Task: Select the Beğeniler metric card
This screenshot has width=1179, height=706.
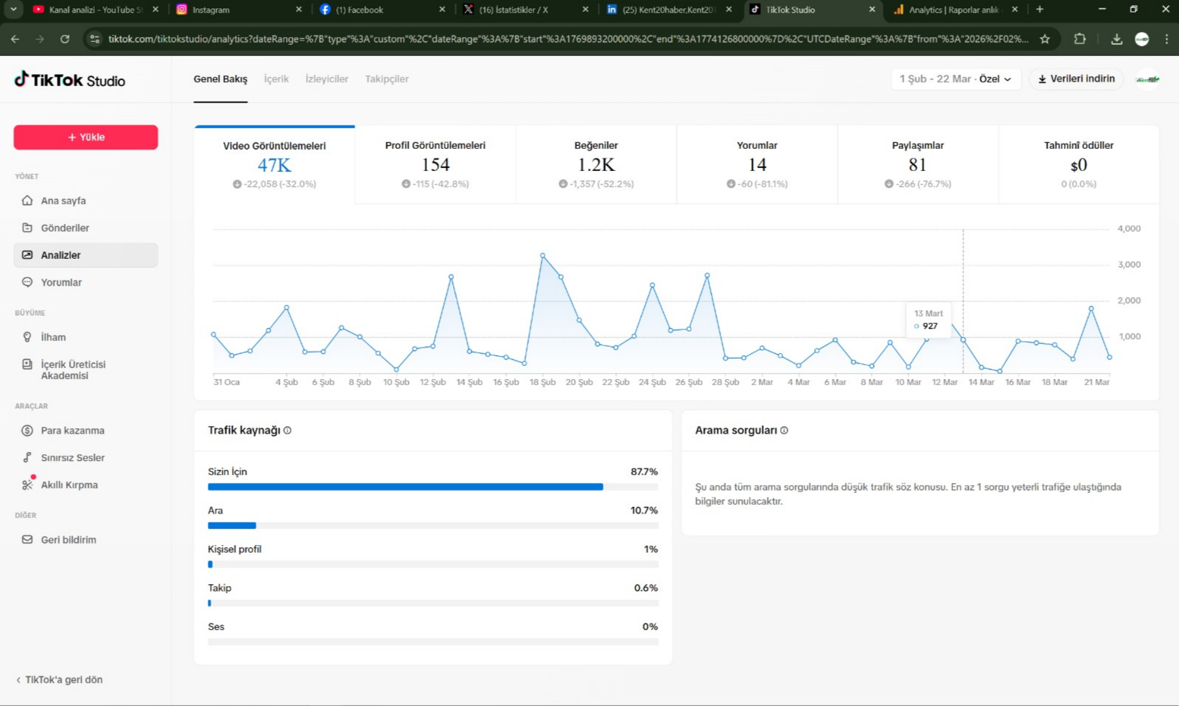Action: pyautogui.click(x=596, y=164)
